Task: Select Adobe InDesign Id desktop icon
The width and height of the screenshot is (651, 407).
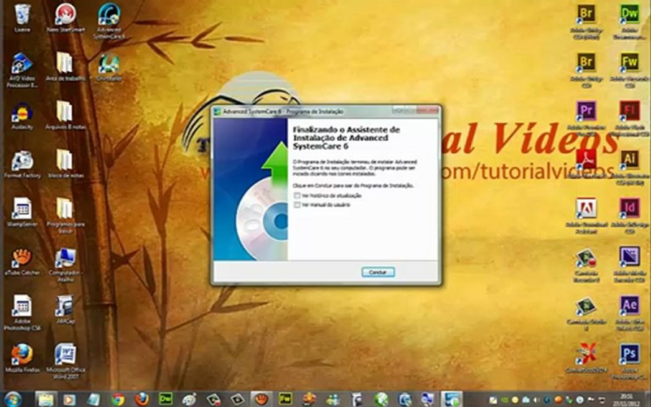Action: tap(630, 216)
